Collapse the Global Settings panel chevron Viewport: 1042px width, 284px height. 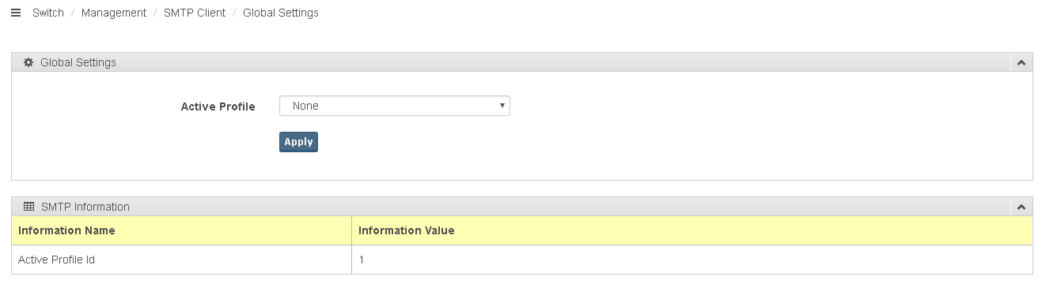click(1021, 62)
